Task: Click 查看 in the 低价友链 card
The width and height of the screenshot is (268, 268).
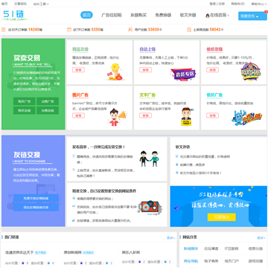Action: 213,70
